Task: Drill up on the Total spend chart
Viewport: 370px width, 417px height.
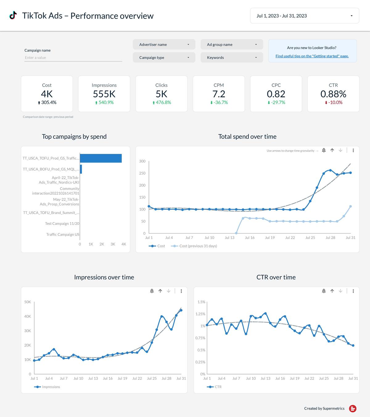Action: pyautogui.click(x=332, y=151)
